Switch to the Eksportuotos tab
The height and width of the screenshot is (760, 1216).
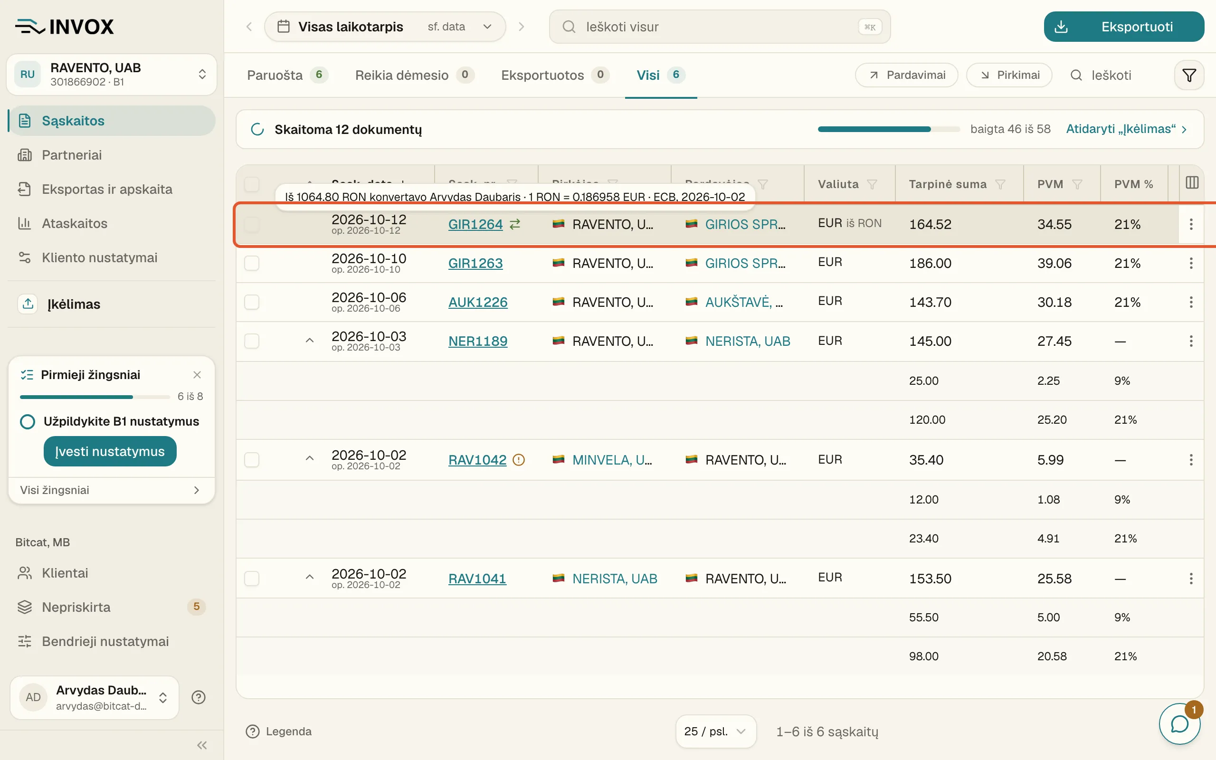click(x=555, y=76)
